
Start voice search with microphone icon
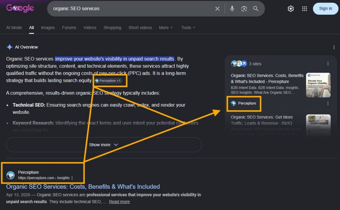232,9
